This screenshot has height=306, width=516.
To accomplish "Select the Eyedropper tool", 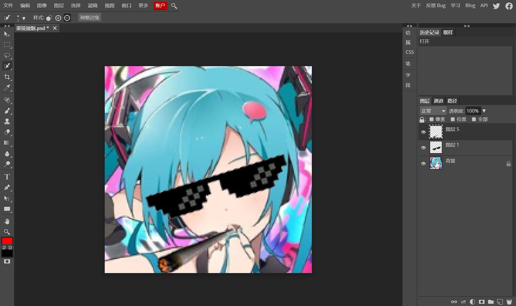I will [7, 88].
